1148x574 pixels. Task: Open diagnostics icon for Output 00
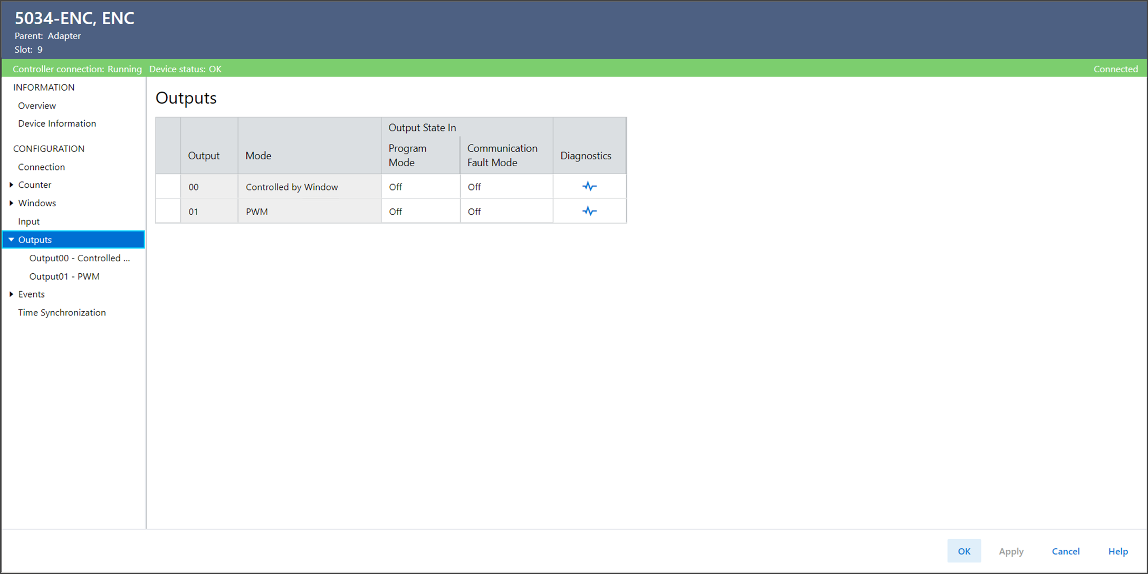589,186
